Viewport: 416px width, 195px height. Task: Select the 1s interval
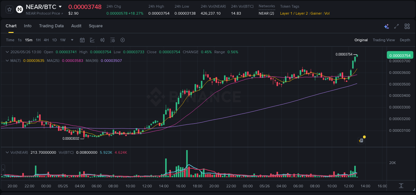20,40
